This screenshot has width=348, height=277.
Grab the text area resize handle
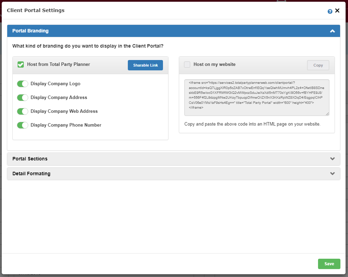pos(327,114)
